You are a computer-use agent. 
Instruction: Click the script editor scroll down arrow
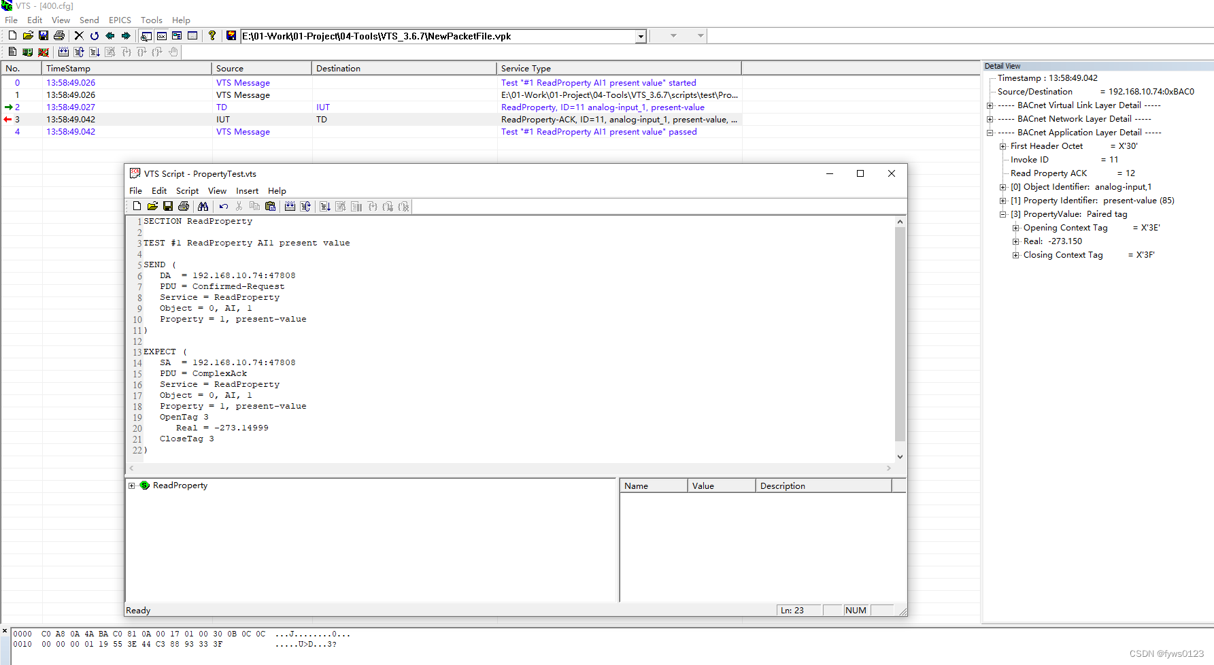click(x=900, y=457)
